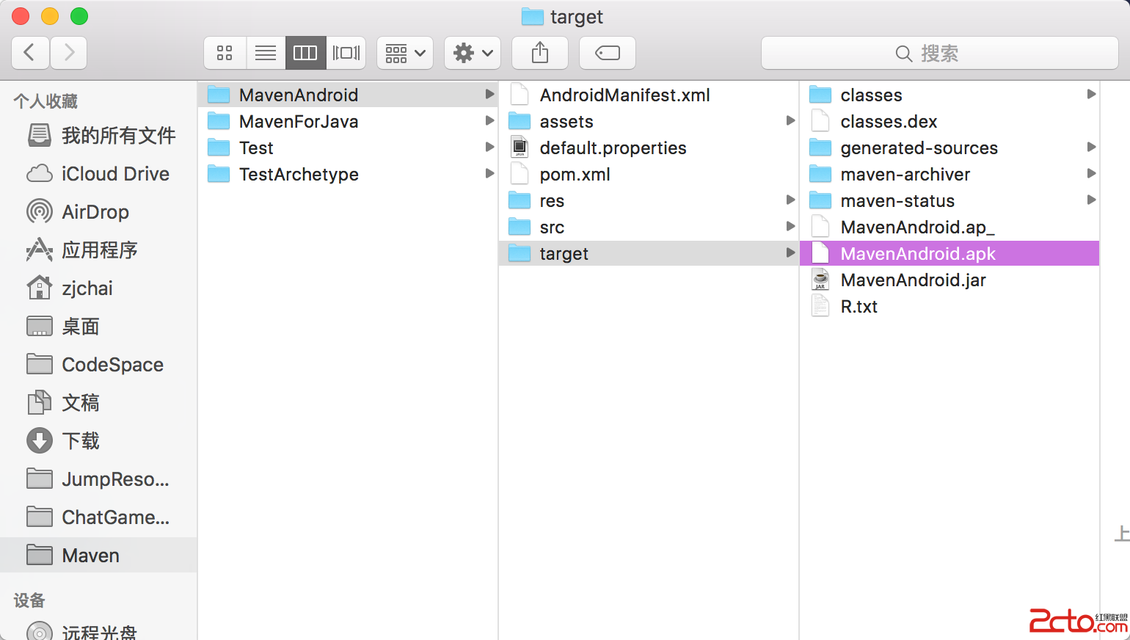Open CodeSpace in the sidebar

[x=98, y=364]
